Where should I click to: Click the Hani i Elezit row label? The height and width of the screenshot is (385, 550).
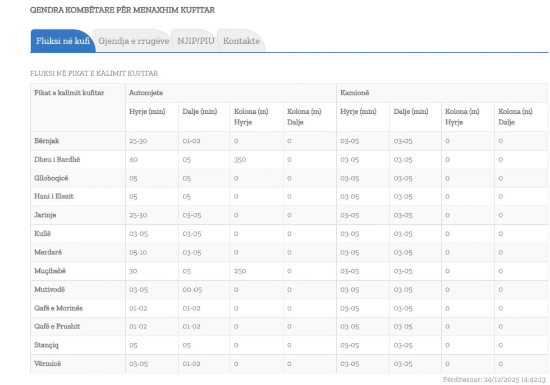[x=54, y=196]
